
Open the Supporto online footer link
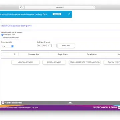[12, 108]
